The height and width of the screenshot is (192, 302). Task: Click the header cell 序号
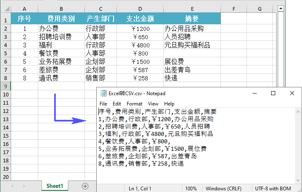tap(24, 19)
